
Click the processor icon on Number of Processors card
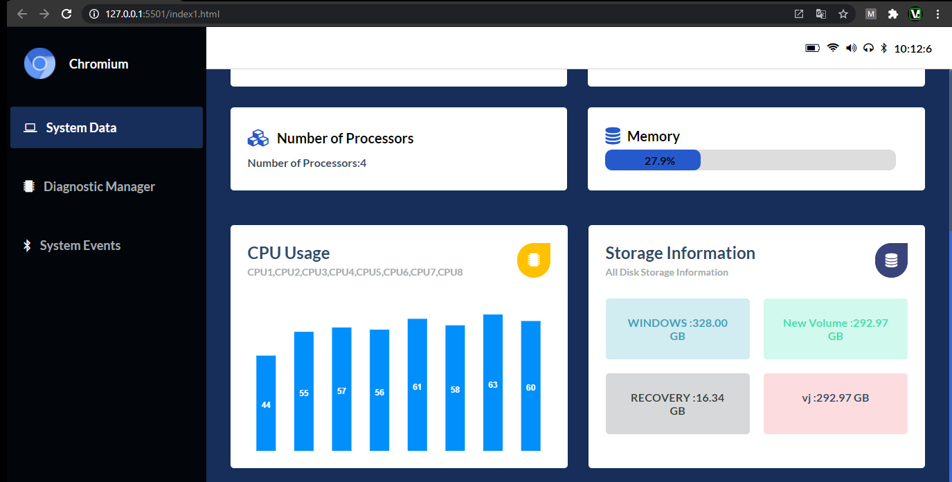pos(258,138)
